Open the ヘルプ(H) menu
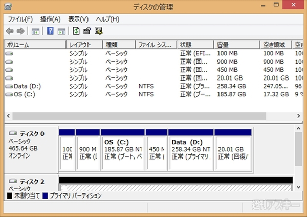 pyautogui.click(x=107, y=19)
